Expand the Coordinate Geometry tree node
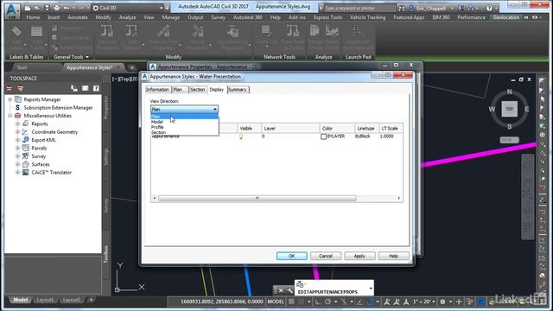553x311 pixels. pyautogui.click(x=17, y=132)
